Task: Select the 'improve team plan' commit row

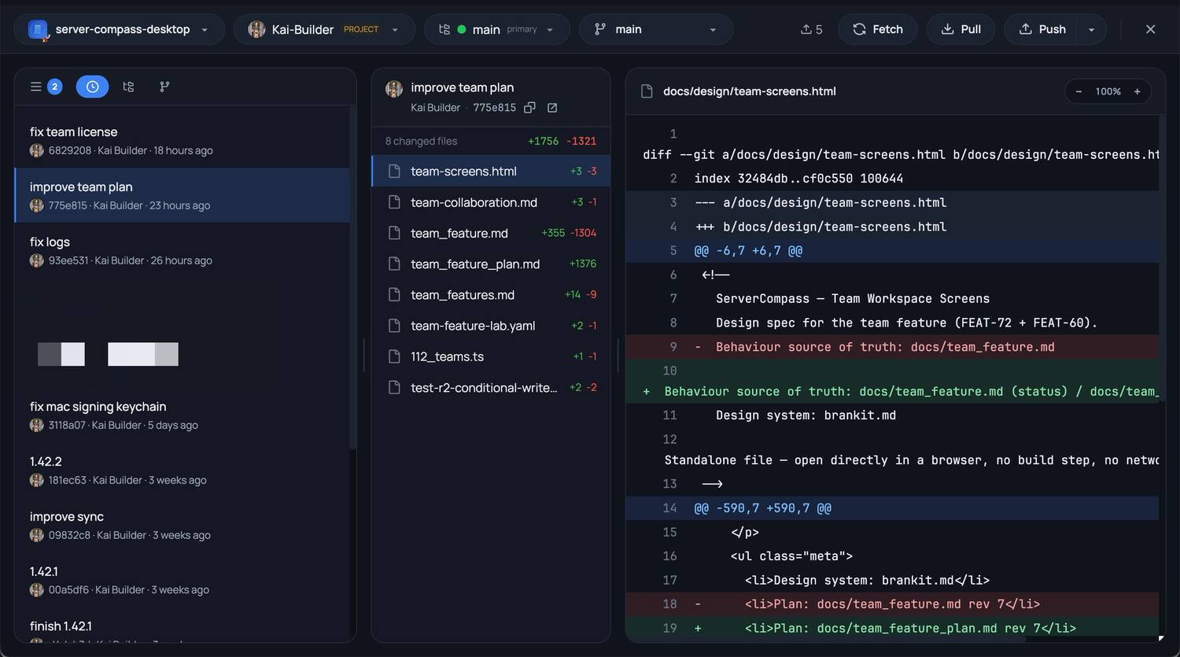Action: pyautogui.click(x=182, y=195)
